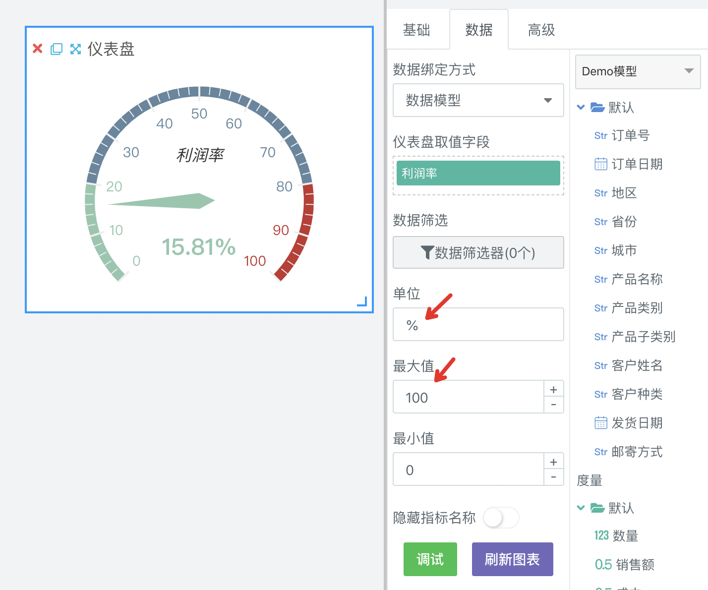The width and height of the screenshot is (708, 590).
Task: Select the 订单号 field
Action: 631,136
